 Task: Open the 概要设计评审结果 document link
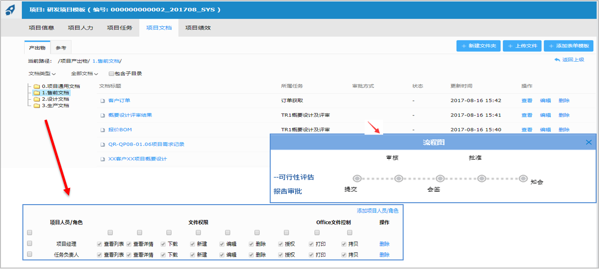click(130, 115)
